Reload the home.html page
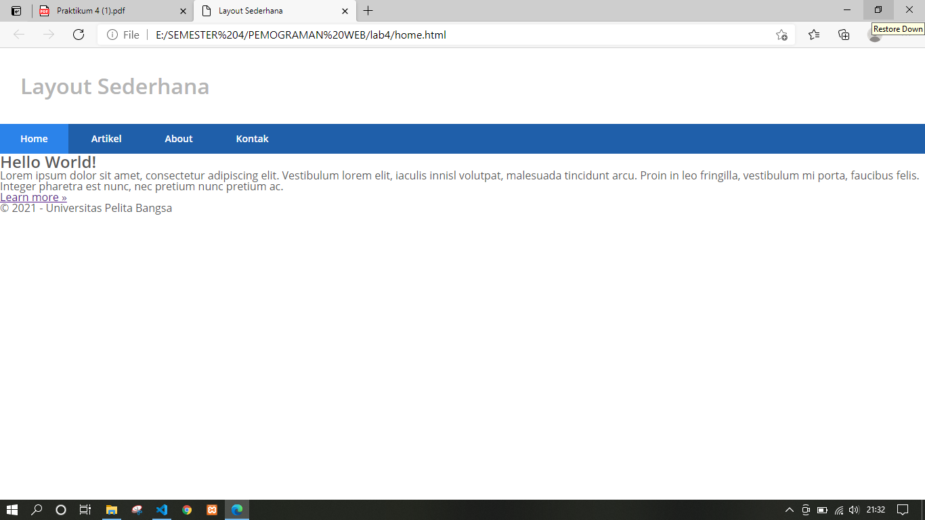The height and width of the screenshot is (520, 925). pos(79,35)
